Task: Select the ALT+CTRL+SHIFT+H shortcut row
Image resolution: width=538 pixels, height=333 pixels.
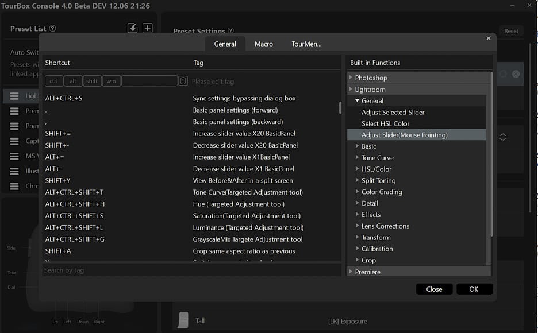Action: [x=191, y=204]
